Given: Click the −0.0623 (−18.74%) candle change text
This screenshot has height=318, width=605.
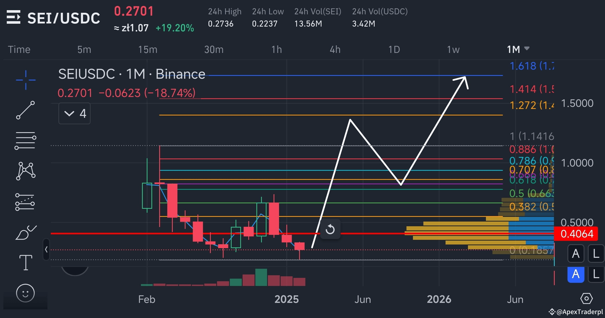Looking at the screenshot, I should 147,93.
